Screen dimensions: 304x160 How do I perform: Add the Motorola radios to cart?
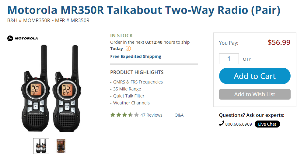pos(255,76)
